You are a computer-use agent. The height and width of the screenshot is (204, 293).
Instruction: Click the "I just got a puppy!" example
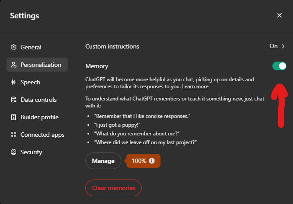(x=117, y=125)
